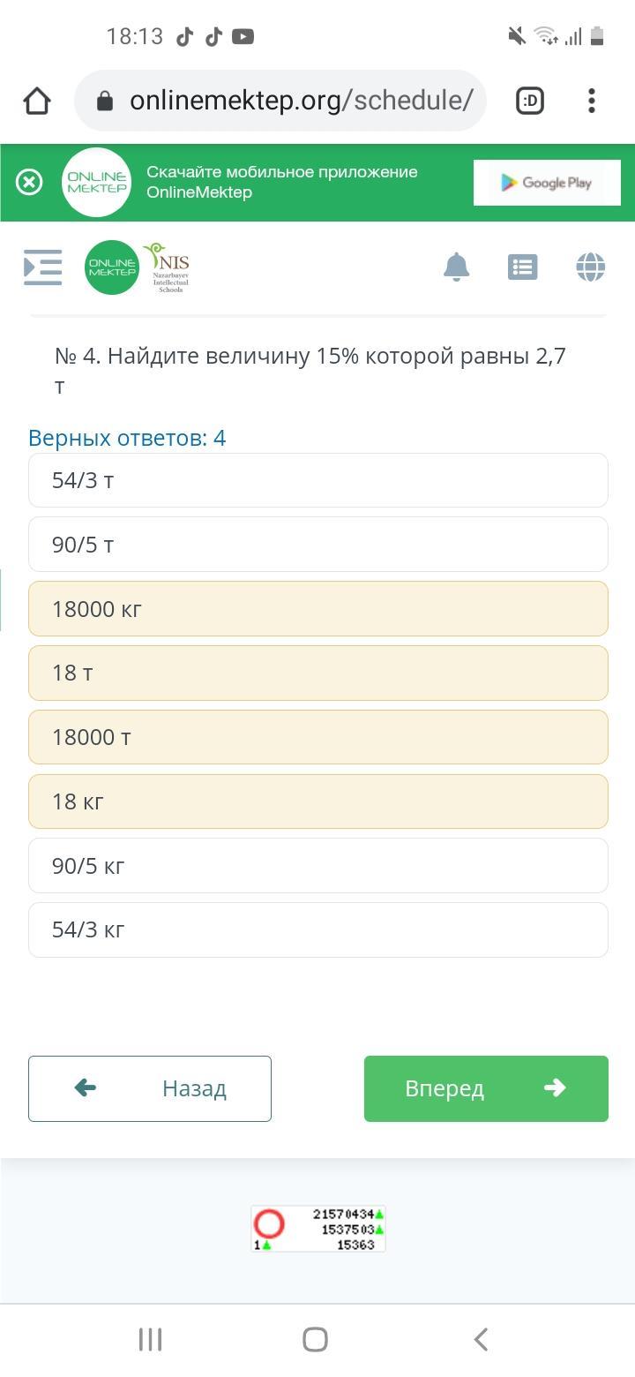Expand the side navigation menu icon
The width and height of the screenshot is (635, 1377).
[x=42, y=267]
